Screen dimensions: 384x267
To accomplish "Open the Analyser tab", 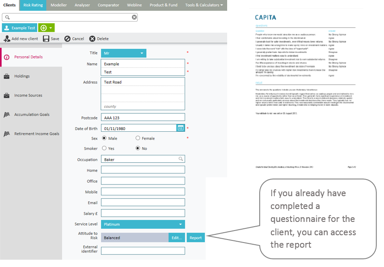I will pyautogui.click(x=82, y=5).
